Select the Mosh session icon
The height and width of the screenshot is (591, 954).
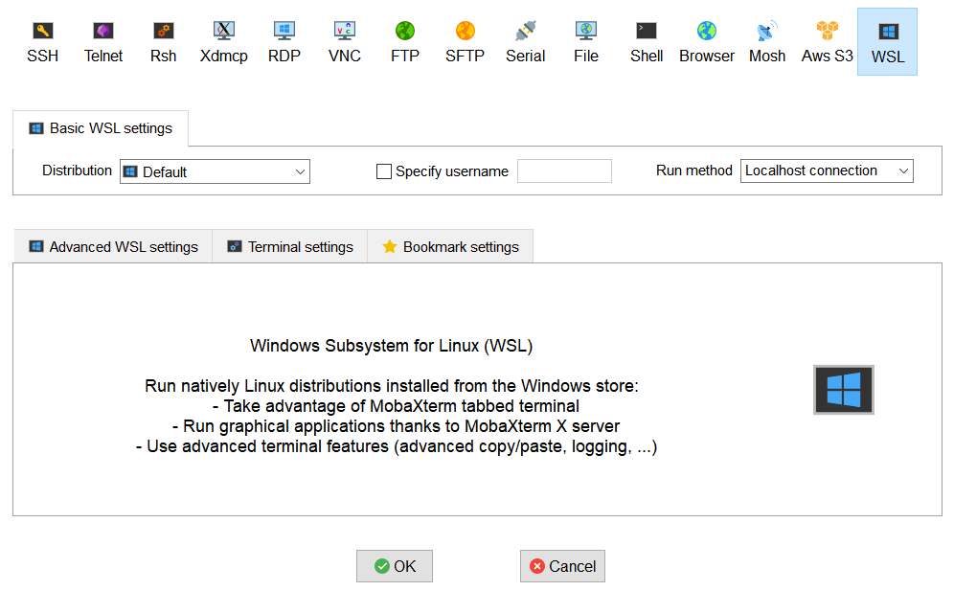pos(766,41)
